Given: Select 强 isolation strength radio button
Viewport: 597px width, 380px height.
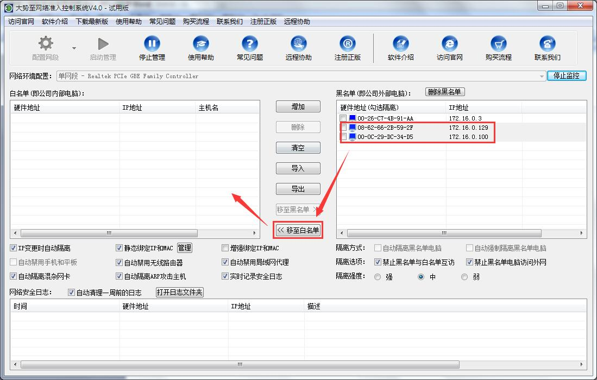Looking at the screenshot, I should click(378, 277).
